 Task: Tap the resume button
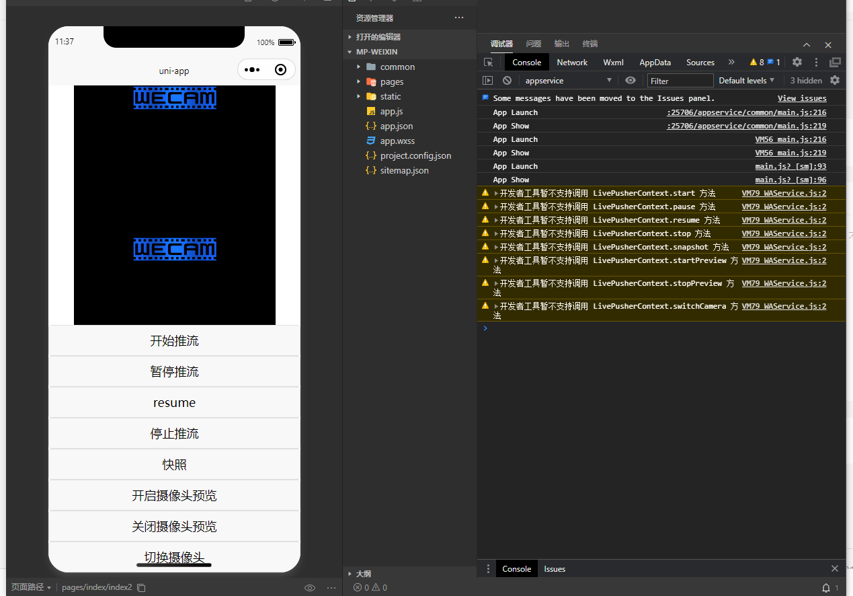[174, 402]
